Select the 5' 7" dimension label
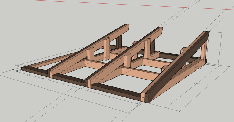The height and width of the screenshot is (122, 234). tap(209, 85)
